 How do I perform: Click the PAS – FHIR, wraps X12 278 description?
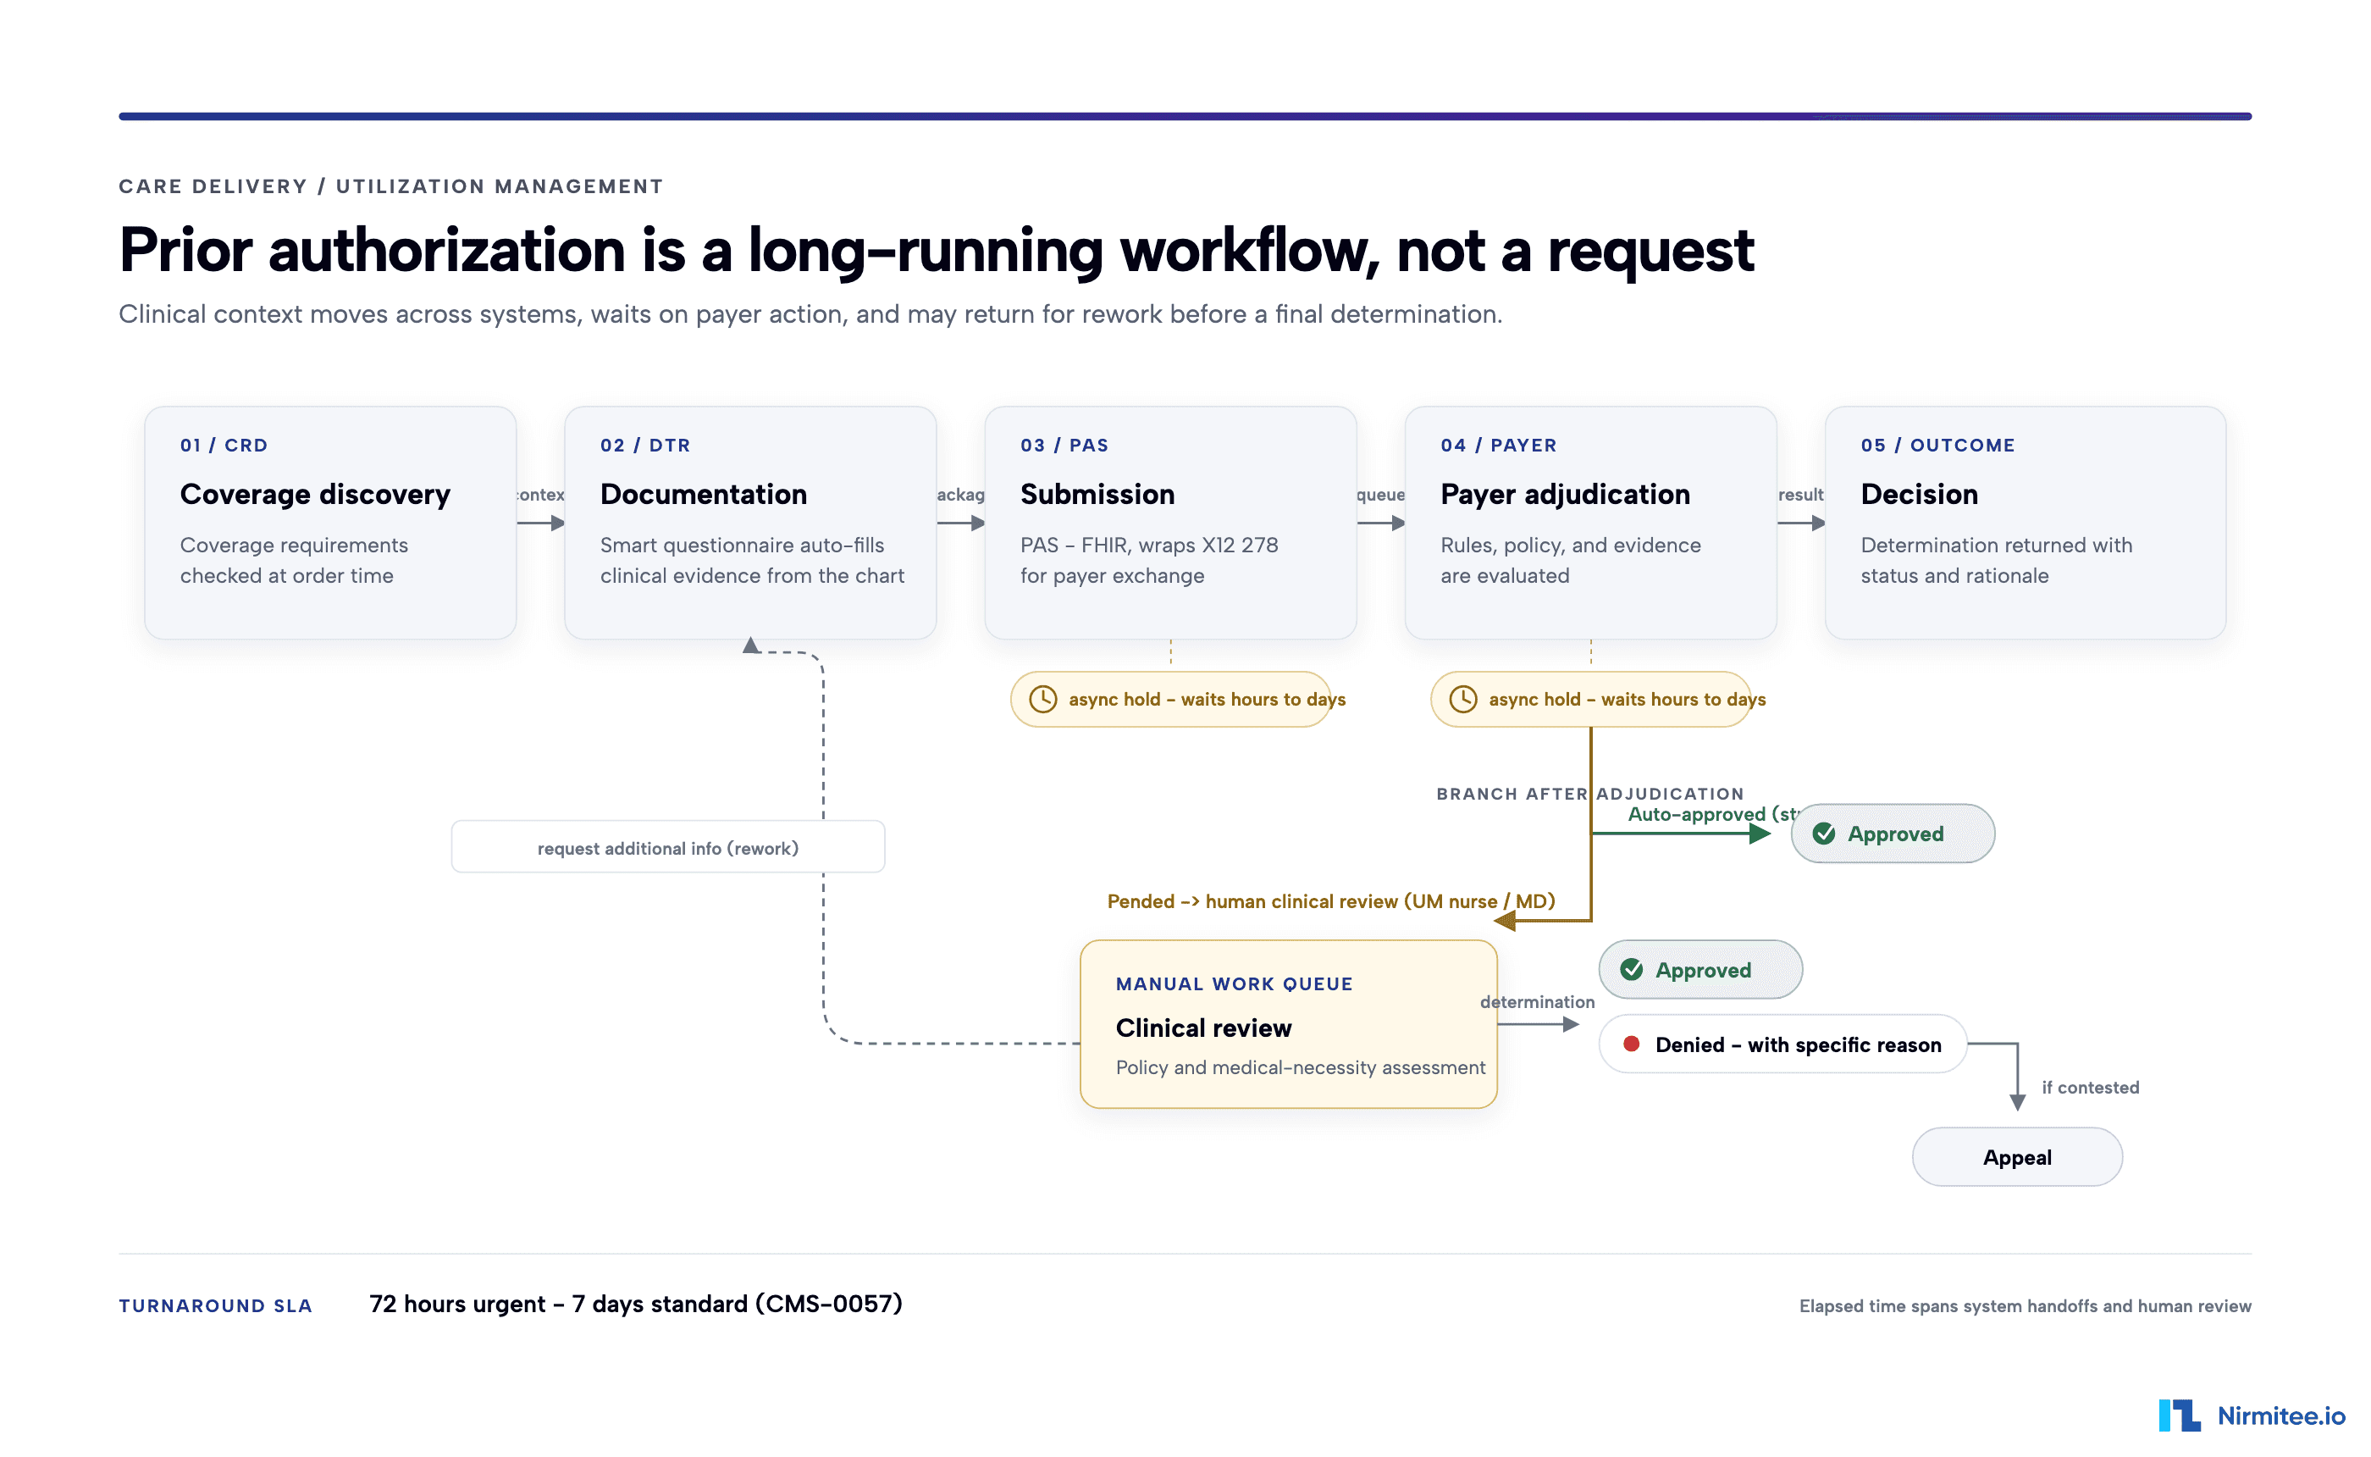1149,560
